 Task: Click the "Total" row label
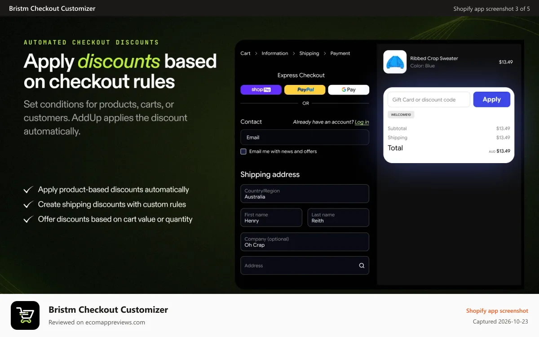pyautogui.click(x=395, y=148)
